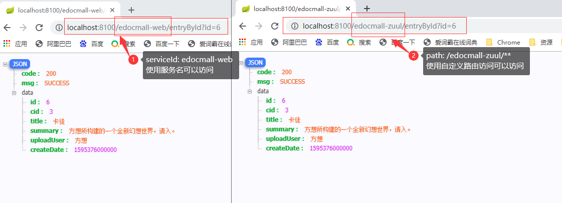Open 阿里巴巴 bookmark in right window
This screenshot has height=203, width=562.
click(x=289, y=42)
